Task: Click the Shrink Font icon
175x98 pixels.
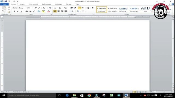Action: [39, 8]
